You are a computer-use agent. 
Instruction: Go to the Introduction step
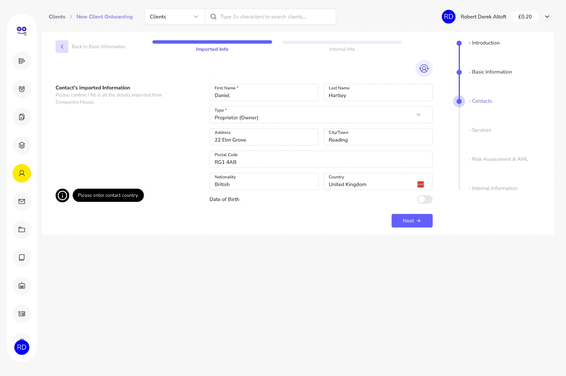coord(484,43)
